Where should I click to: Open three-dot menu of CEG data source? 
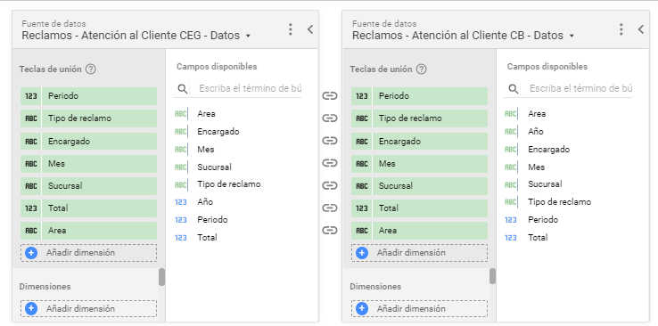pyautogui.click(x=291, y=29)
